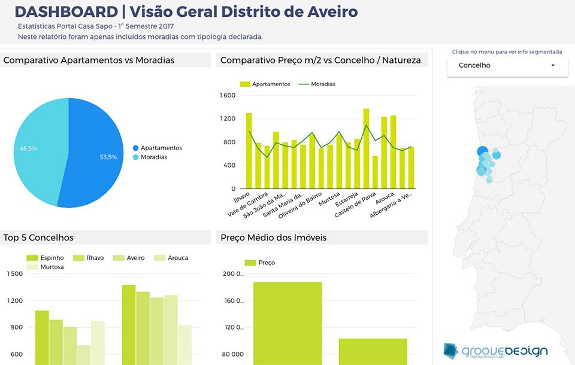The height and width of the screenshot is (365, 575).
Task: Click the Preço legend swatch
Action: coord(250,263)
